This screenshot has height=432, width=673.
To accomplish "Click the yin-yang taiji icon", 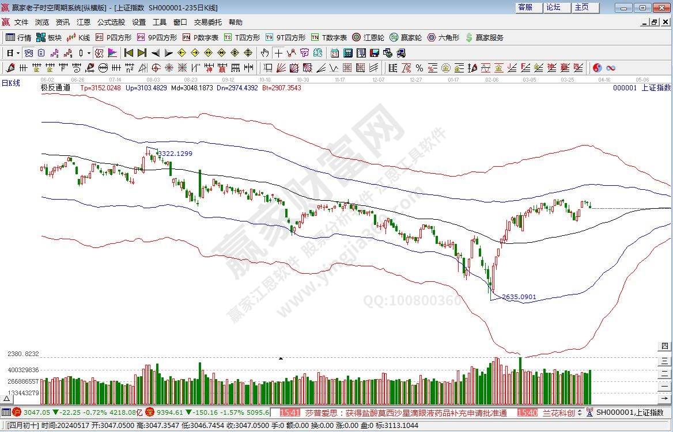I will pyautogui.click(x=598, y=68).
